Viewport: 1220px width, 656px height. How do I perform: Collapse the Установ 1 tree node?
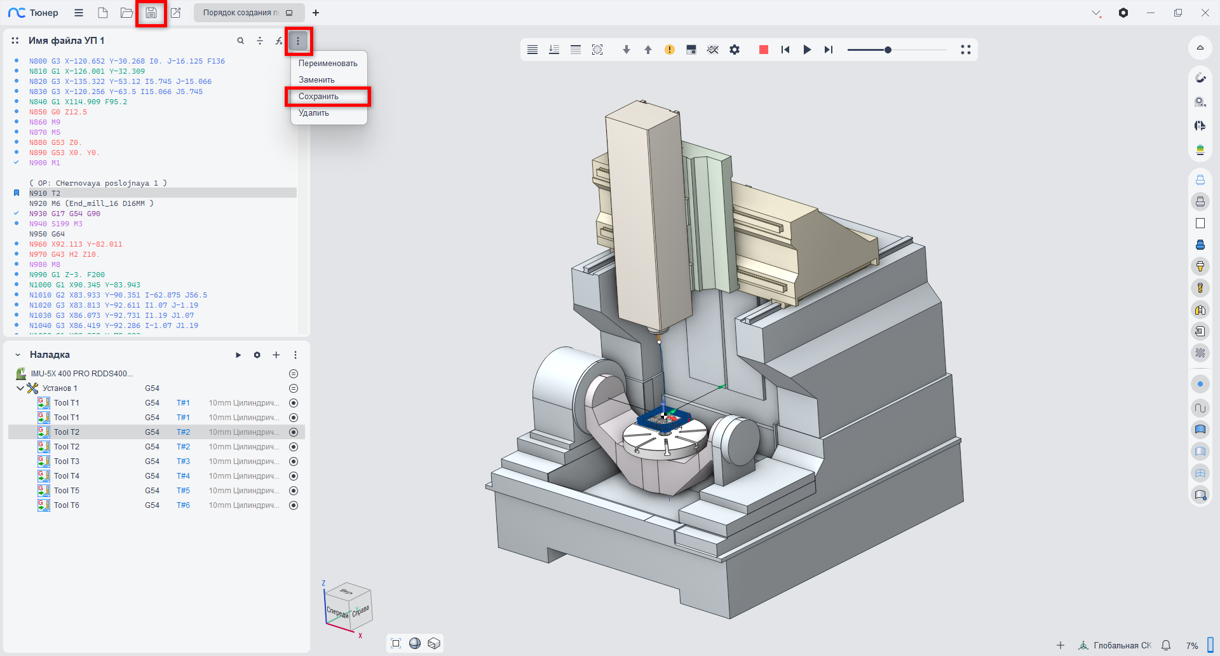20,388
